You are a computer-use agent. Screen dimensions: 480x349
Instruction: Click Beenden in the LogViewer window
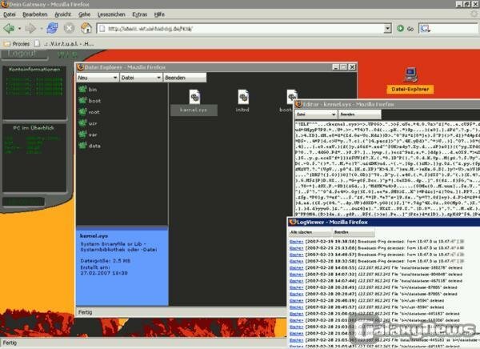(x=354, y=232)
